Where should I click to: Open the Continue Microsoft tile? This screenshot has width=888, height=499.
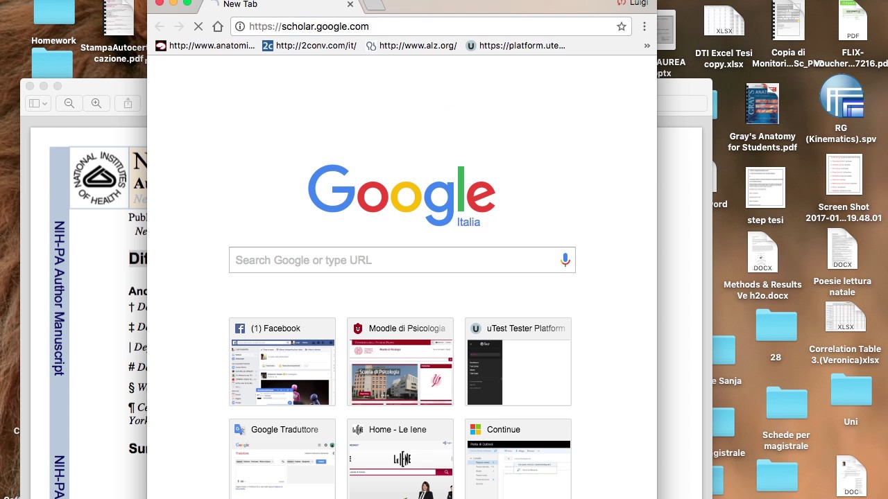coord(518,459)
